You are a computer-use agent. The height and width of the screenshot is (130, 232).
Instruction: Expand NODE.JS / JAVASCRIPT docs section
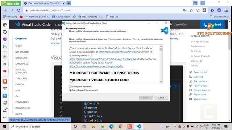pyautogui.click(x=21, y=71)
